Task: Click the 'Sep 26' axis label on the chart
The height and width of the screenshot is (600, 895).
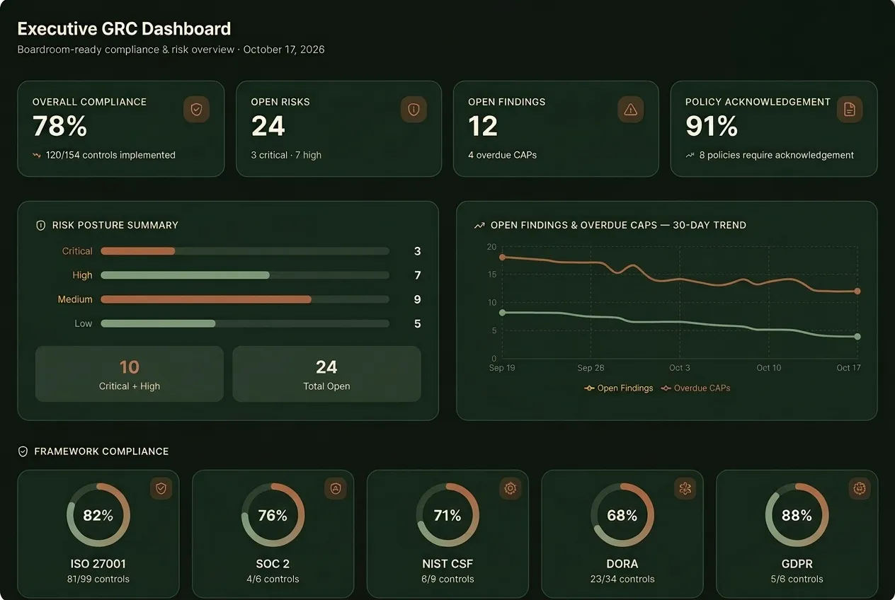Action: 591,368
